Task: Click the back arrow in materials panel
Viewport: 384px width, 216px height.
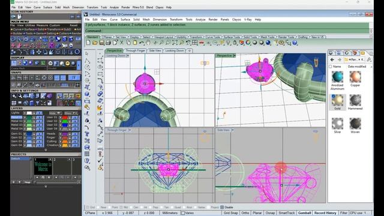Action: [332, 59]
